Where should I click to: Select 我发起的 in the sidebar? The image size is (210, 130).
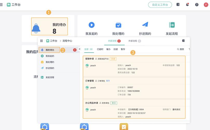click(x=50, y=56)
